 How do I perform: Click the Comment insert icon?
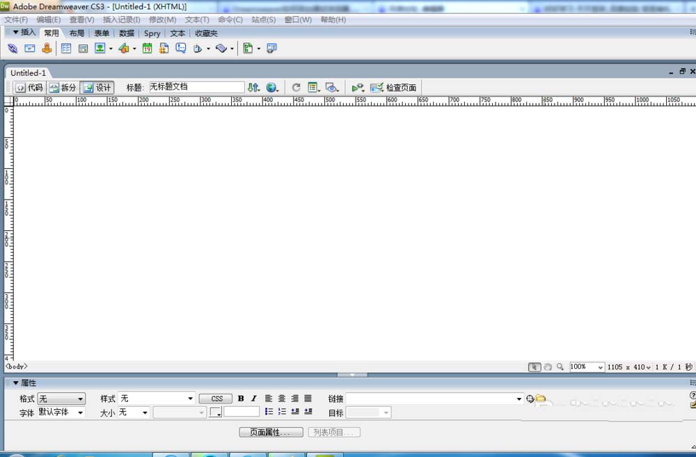[181, 48]
